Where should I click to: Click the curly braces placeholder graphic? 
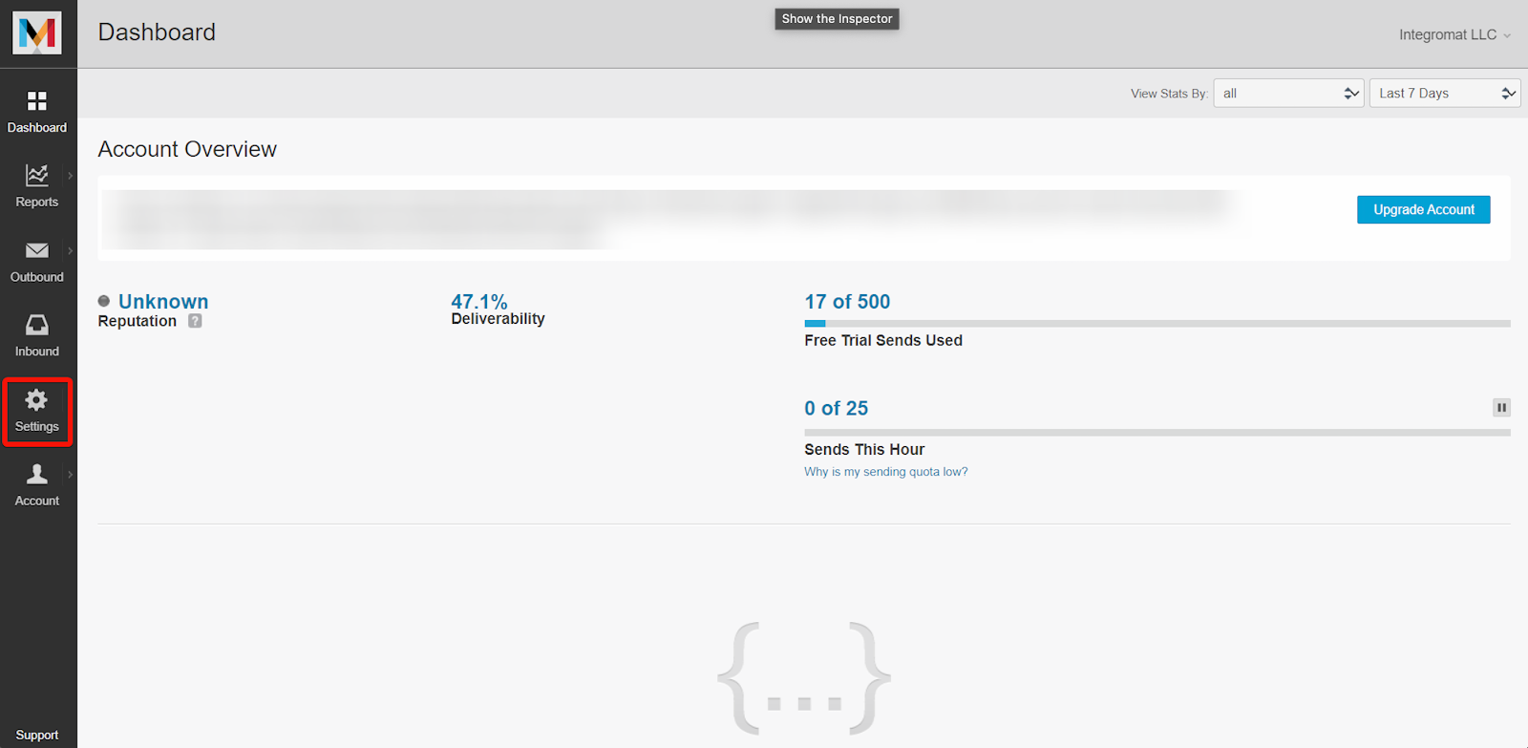click(804, 678)
